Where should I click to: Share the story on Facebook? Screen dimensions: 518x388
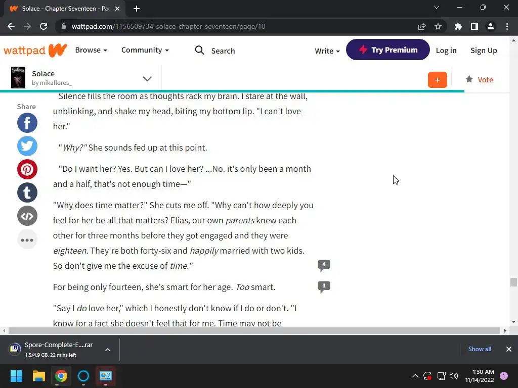[27, 123]
